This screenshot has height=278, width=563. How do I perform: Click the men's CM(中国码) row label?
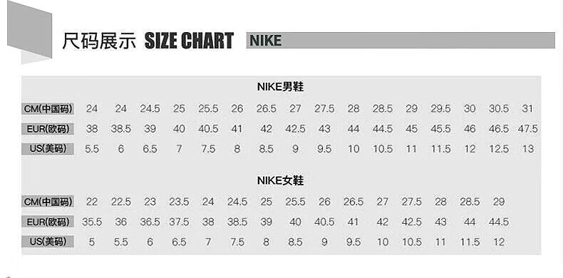click(x=48, y=108)
